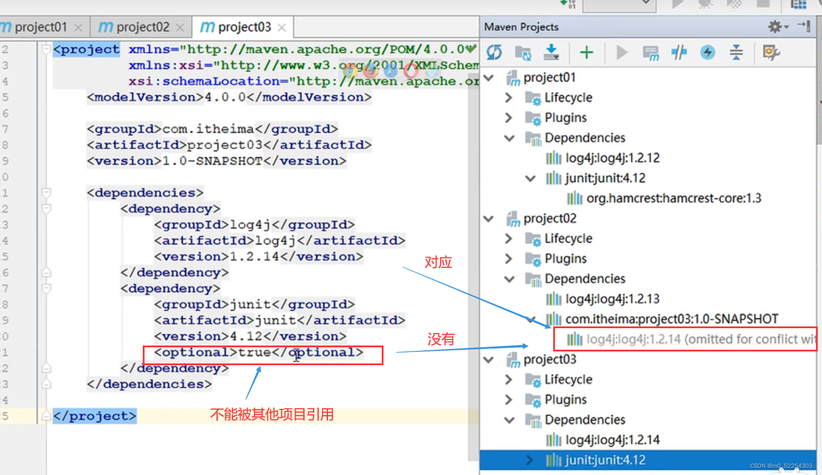822x475 pixels.
Task: Select project03 editor tab
Action: (244, 27)
